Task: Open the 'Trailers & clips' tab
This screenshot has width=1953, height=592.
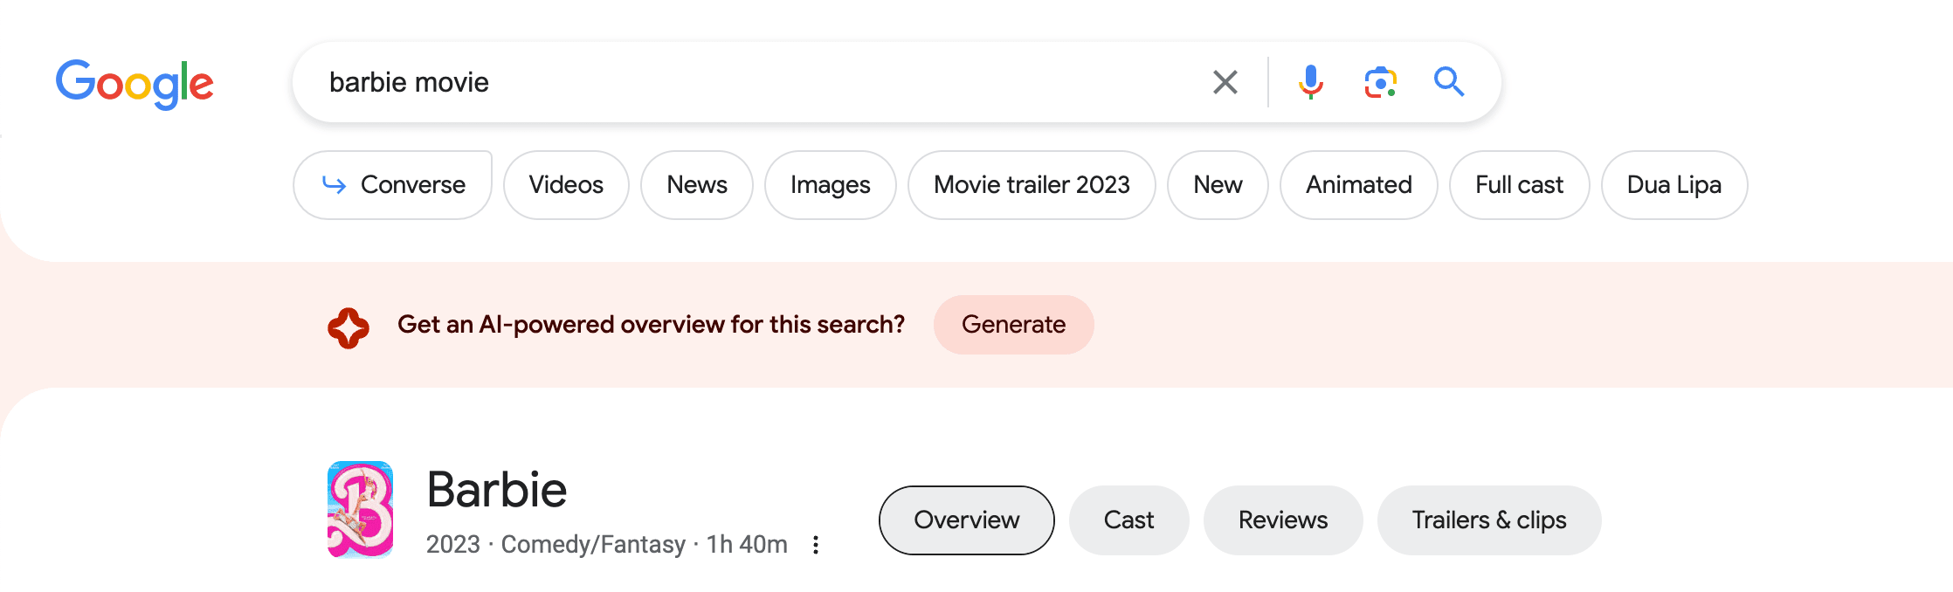Action: [x=1489, y=520]
